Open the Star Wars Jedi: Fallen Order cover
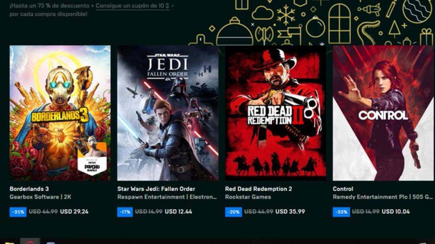Image resolution: width=435 pixels, height=244 pixels. click(167, 113)
